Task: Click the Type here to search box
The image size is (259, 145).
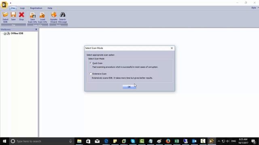Action: [41, 141]
